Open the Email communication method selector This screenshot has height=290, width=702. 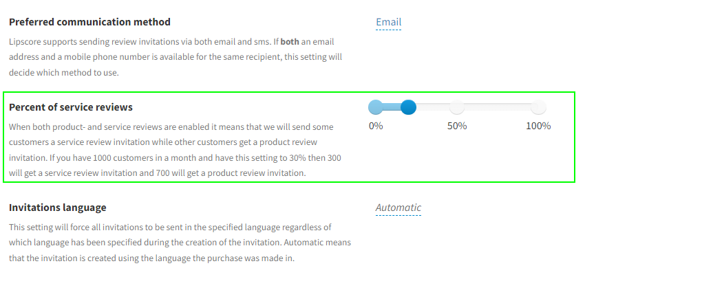pos(388,23)
